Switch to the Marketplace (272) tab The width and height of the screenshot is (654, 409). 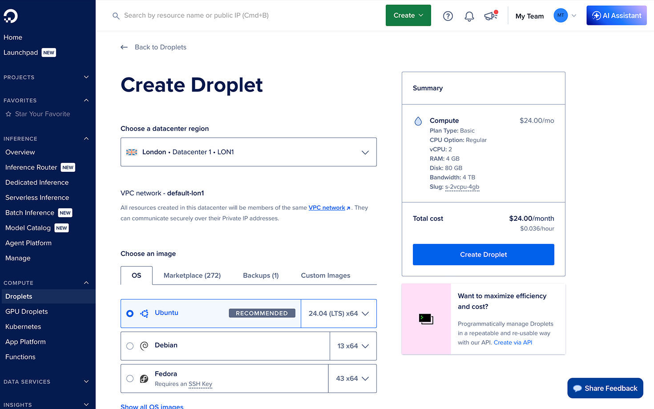coord(192,275)
